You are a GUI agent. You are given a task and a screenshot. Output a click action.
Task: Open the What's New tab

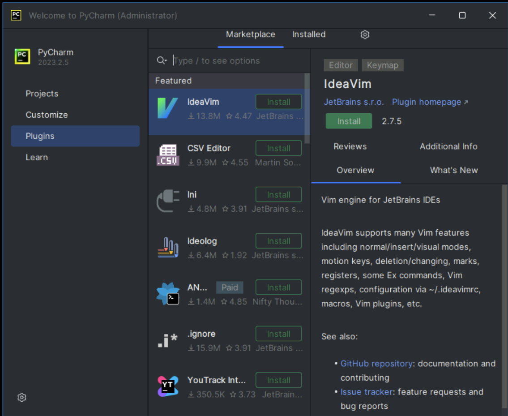coord(453,170)
